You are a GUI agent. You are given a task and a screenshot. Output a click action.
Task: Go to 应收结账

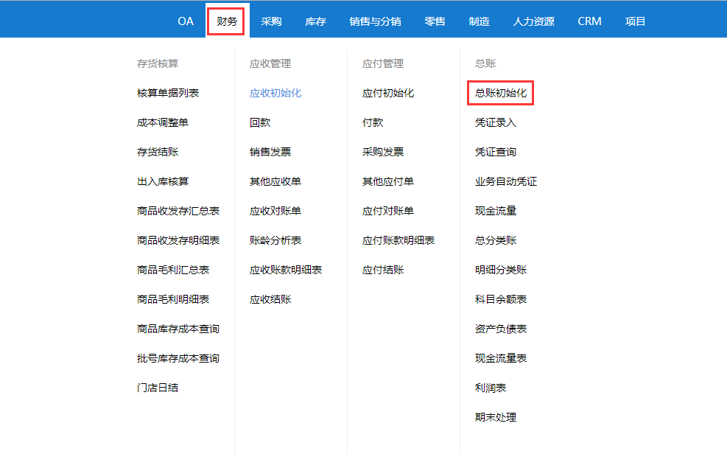tap(270, 299)
